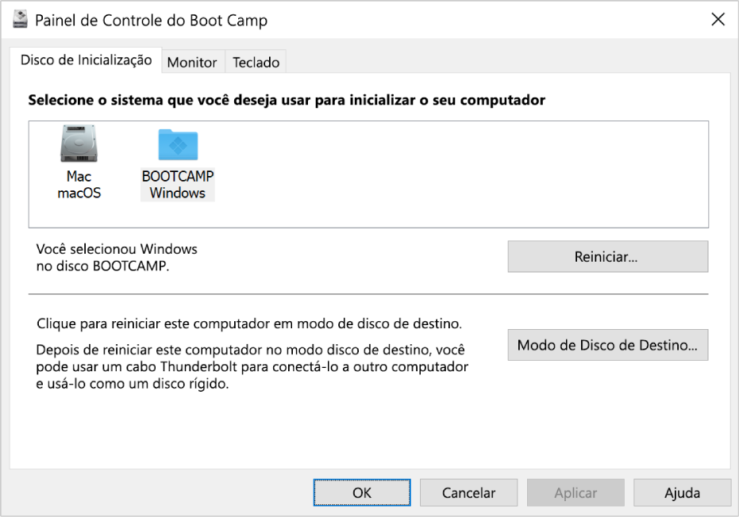739x517 pixels.
Task: Switch to the Teclado tab
Action: (256, 62)
